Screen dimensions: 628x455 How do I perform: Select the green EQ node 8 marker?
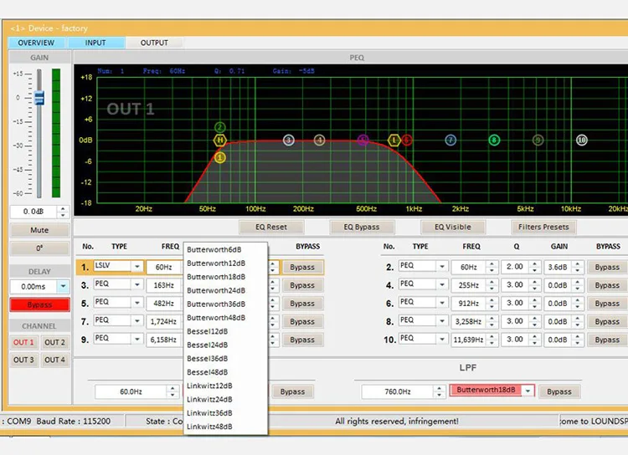pos(494,141)
